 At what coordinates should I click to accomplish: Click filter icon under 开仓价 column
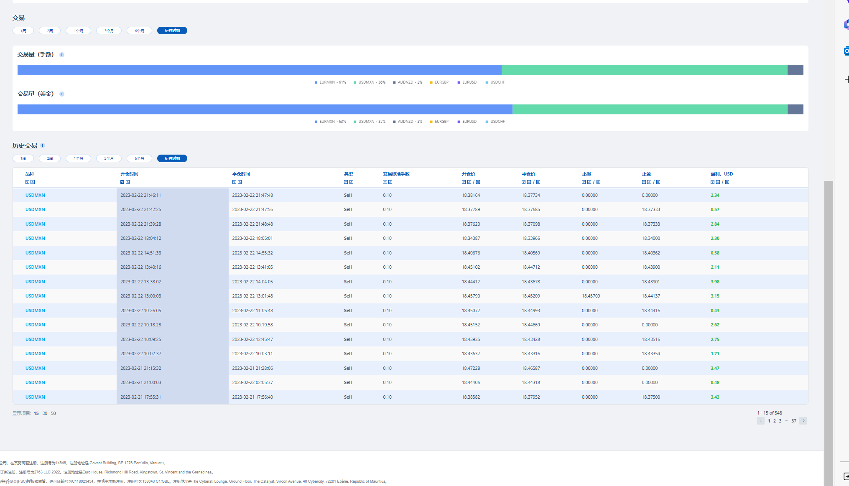[x=478, y=182]
